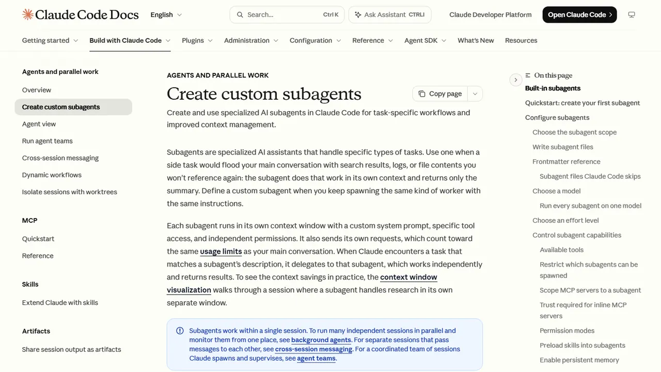Click the Claude Code Docs starburst logo
661x372 pixels.
(28, 14)
